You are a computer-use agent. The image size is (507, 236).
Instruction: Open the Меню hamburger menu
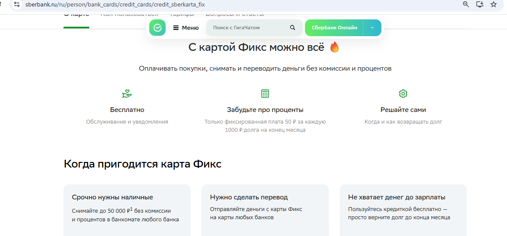pyautogui.click(x=186, y=28)
